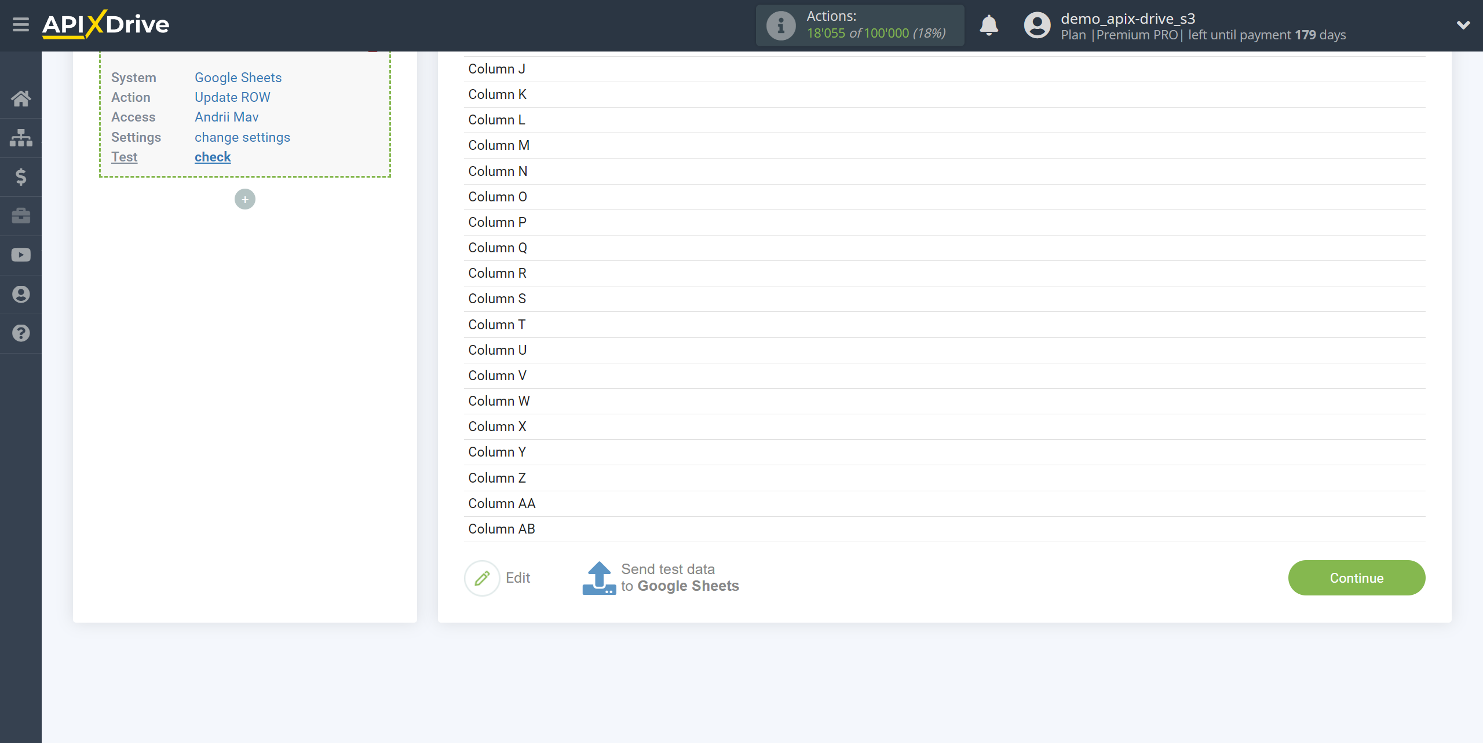Screen dimensions: 1483x743
Task: Select Column Z in the field list
Action: [498, 477]
